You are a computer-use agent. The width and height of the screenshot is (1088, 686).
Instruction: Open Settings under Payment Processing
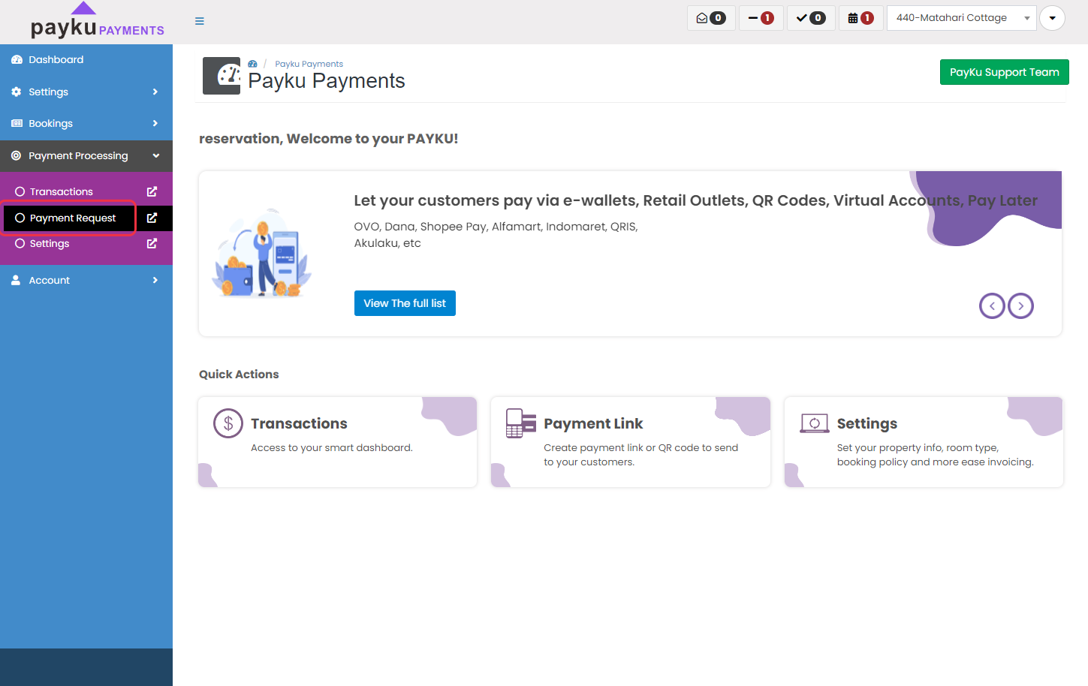[x=50, y=244]
